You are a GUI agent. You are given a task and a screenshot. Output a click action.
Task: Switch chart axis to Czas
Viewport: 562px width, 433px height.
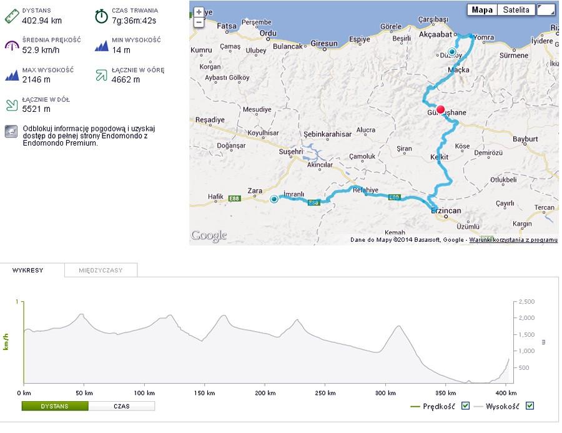click(121, 406)
